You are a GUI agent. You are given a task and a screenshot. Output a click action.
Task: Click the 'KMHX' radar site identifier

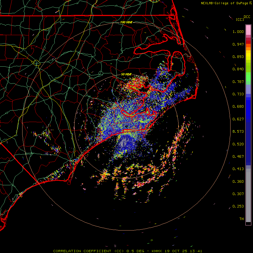click(x=157, y=251)
